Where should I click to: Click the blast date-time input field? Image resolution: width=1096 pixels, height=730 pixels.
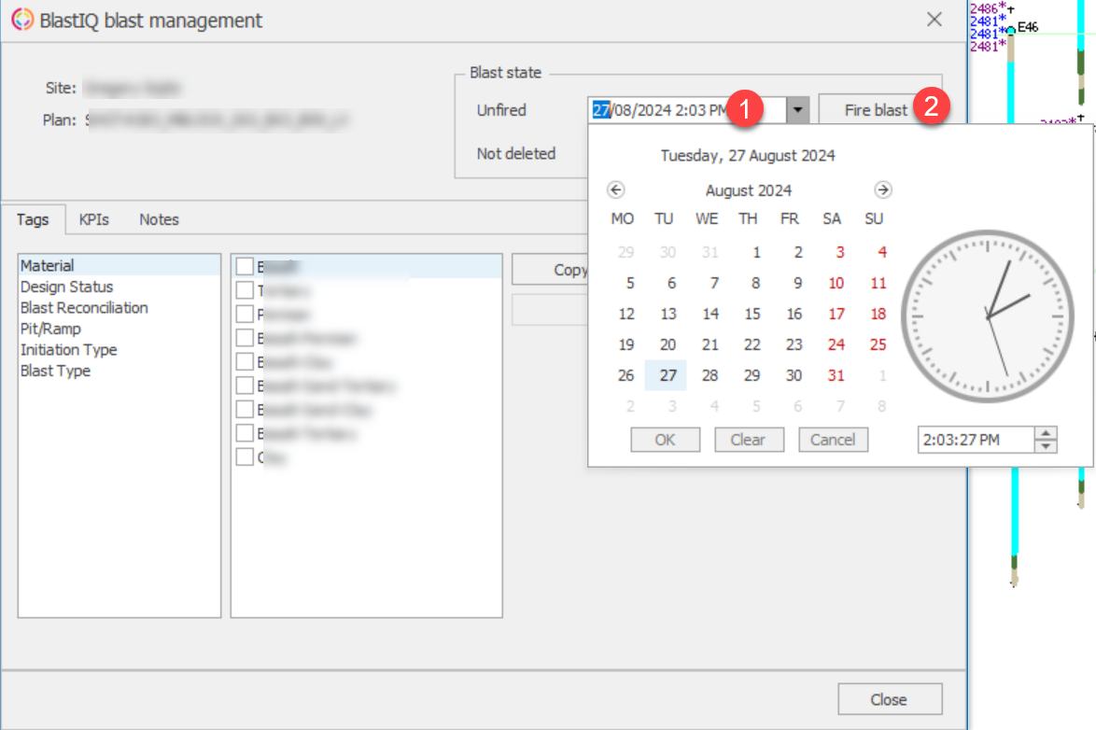click(x=687, y=110)
